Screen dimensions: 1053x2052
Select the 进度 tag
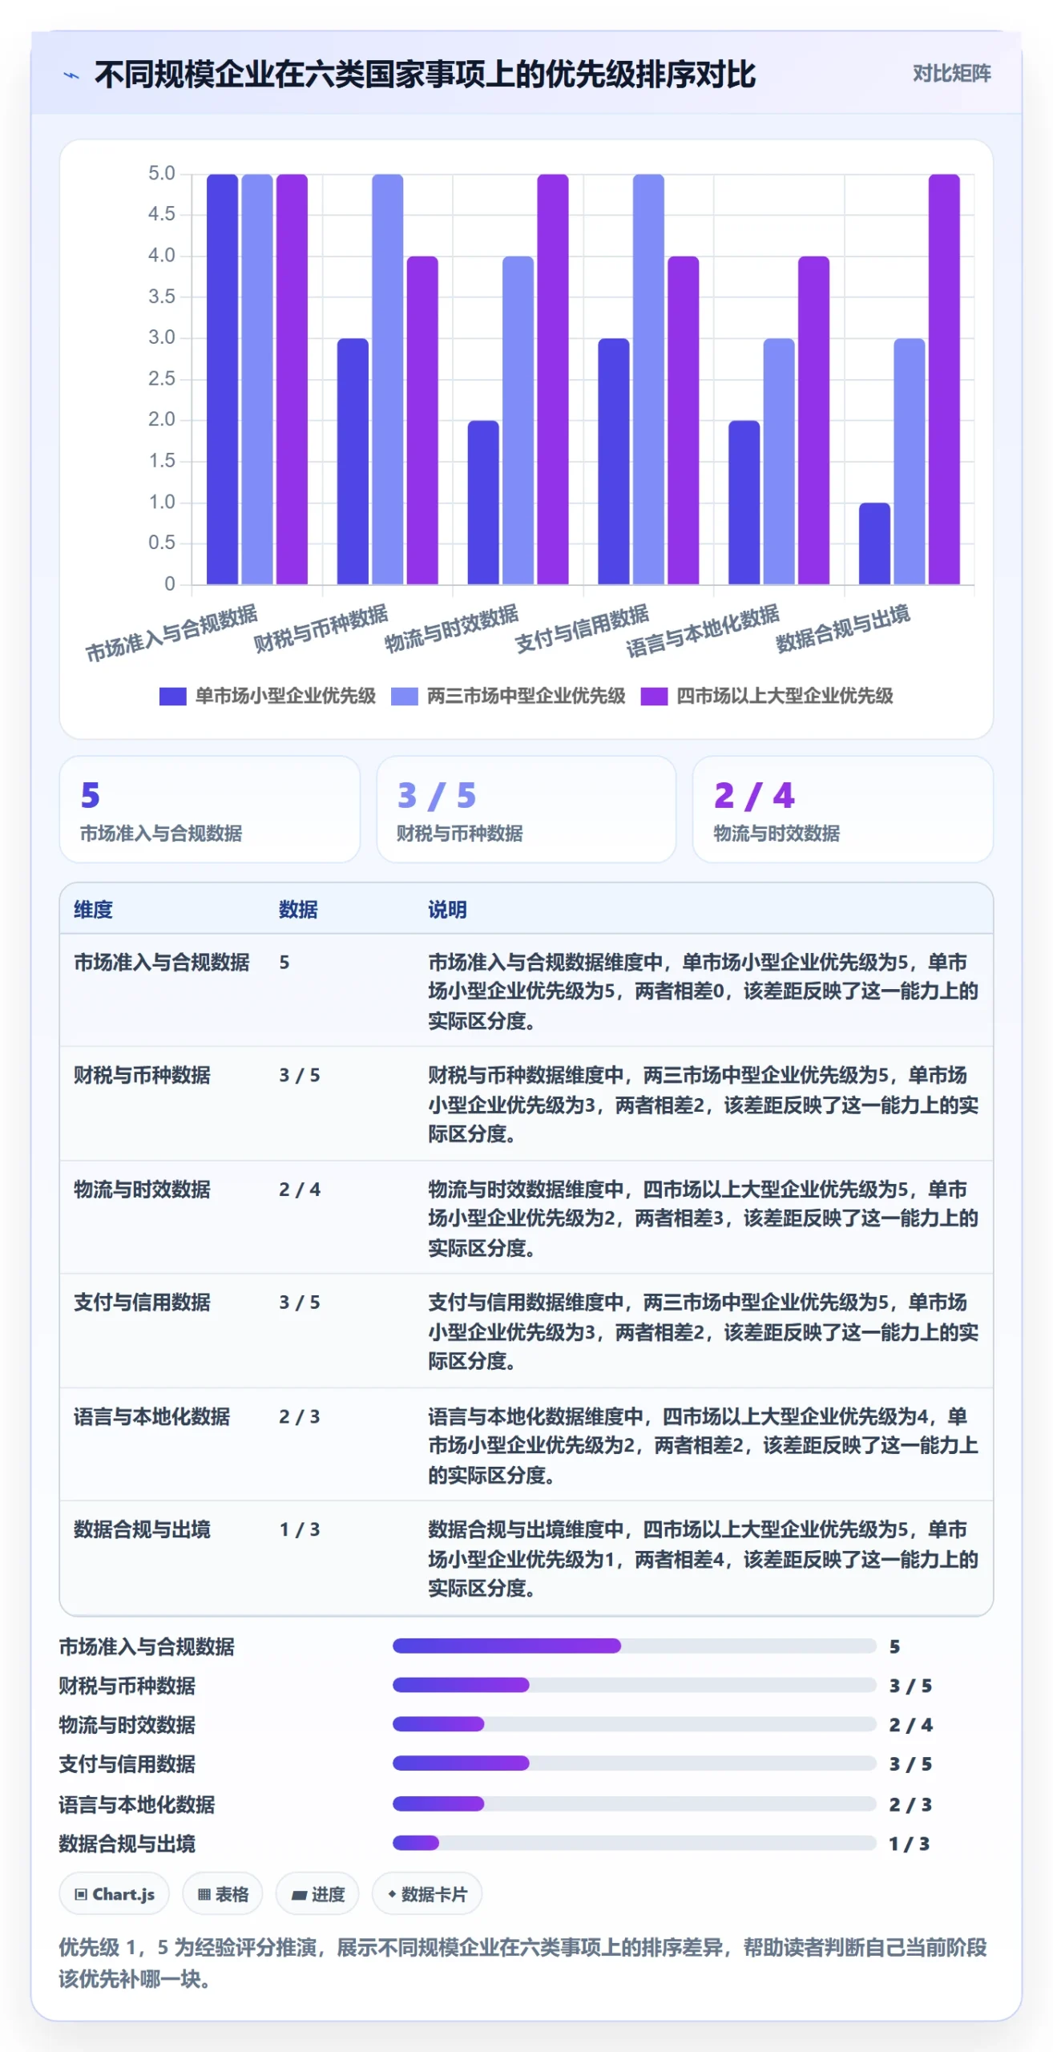[317, 1894]
